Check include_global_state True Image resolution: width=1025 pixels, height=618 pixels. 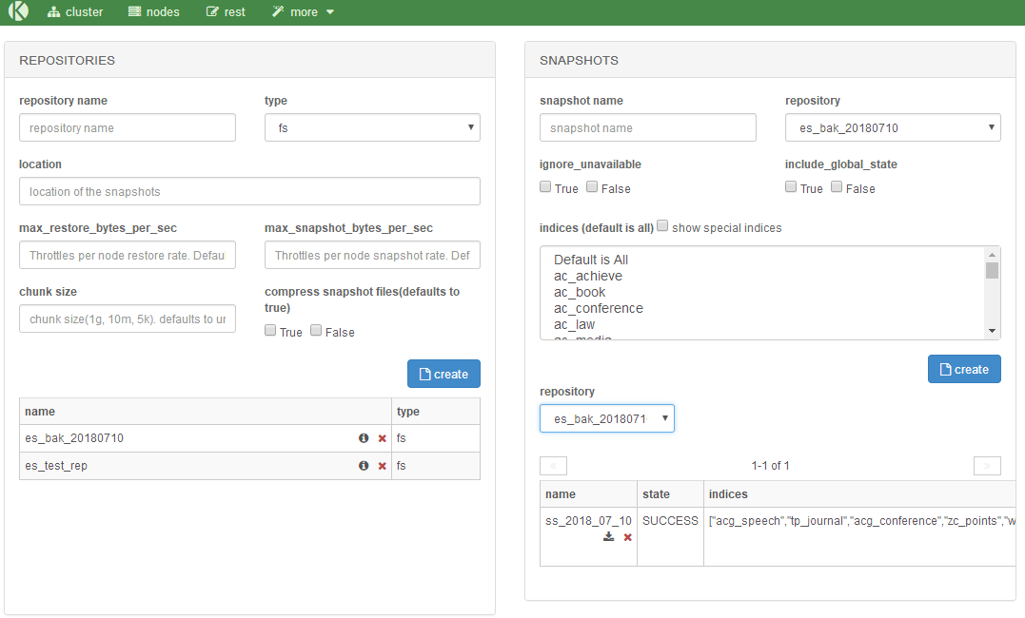(790, 187)
